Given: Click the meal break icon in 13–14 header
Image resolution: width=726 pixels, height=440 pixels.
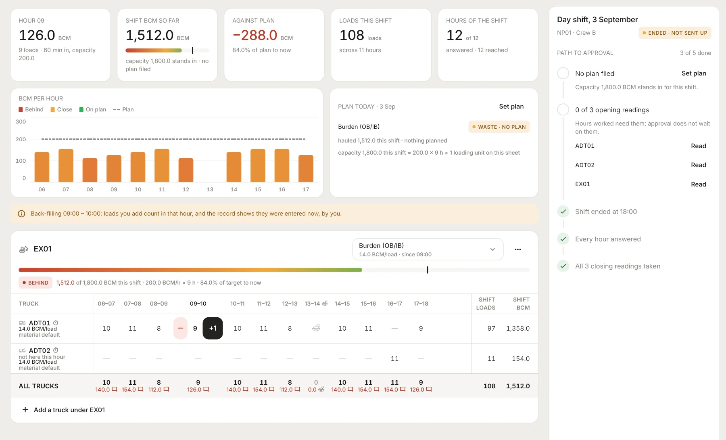Looking at the screenshot, I should [x=325, y=303].
